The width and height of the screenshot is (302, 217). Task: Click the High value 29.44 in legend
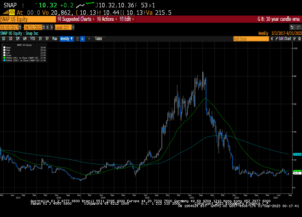pos(43,50)
